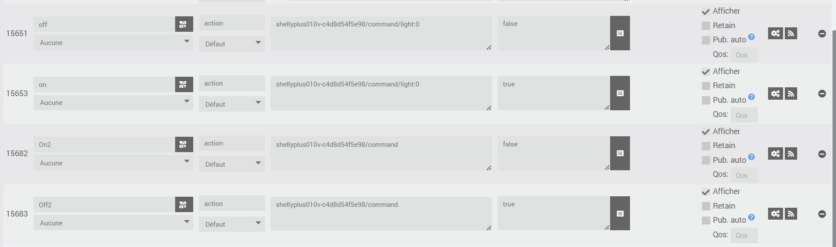This screenshot has height=247, width=836.
Task: Open the configuration gears for command 15651
Action: 775,34
